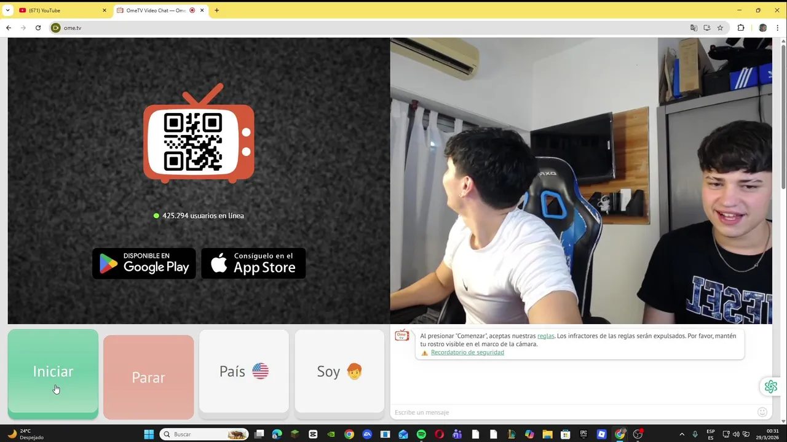787x442 pixels.
Task: Open the reglas link
Action: 545,336
